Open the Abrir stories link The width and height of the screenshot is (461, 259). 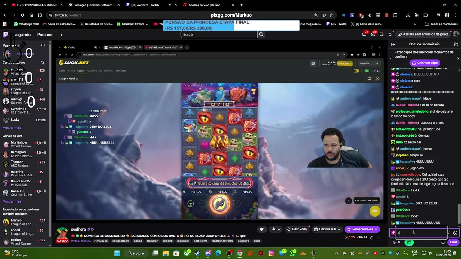click(x=25, y=54)
